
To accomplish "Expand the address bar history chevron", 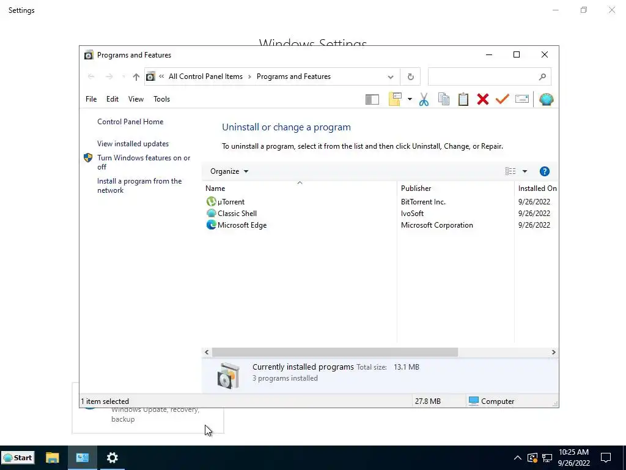I will click(x=391, y=76).
